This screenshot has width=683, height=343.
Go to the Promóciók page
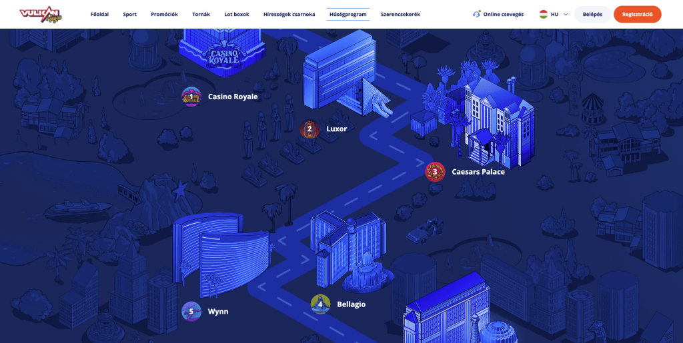coord(164,14)
